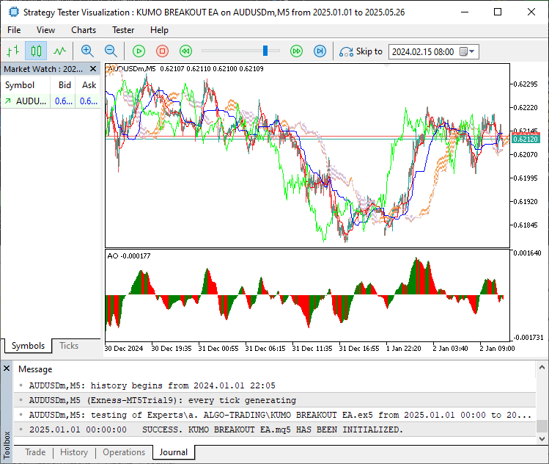This screenshot has width=549, height=464.
Task: Switch to the Ticks tab
Action: [69, 346]
